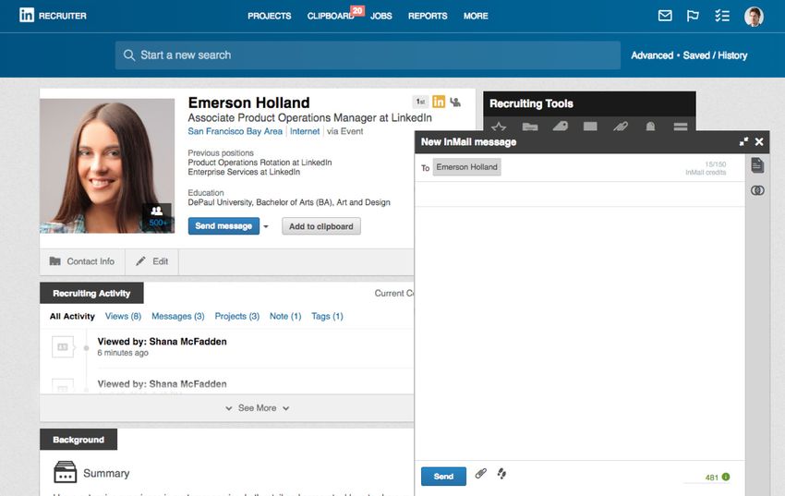Open InMail templates document icon
The height and width of the screenshot is (496, 785).
(x=757, y=164)
